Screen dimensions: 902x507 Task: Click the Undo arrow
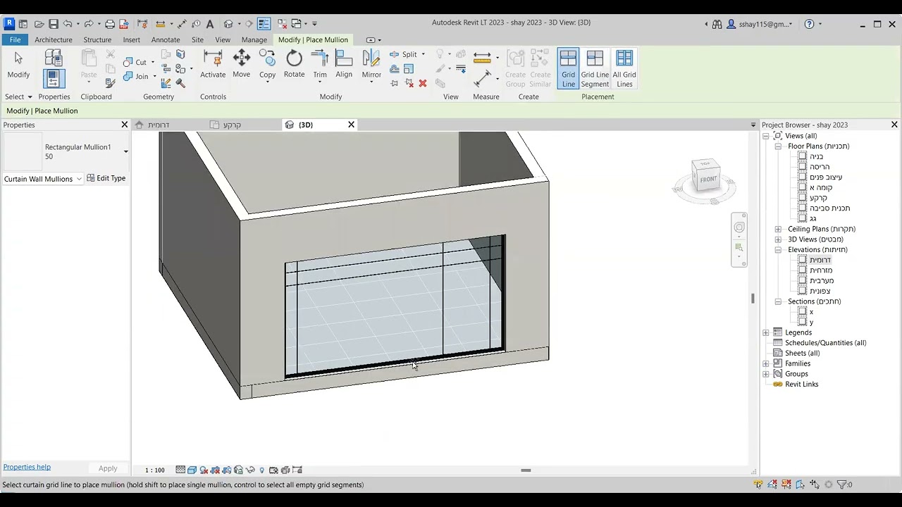[68, 24]
